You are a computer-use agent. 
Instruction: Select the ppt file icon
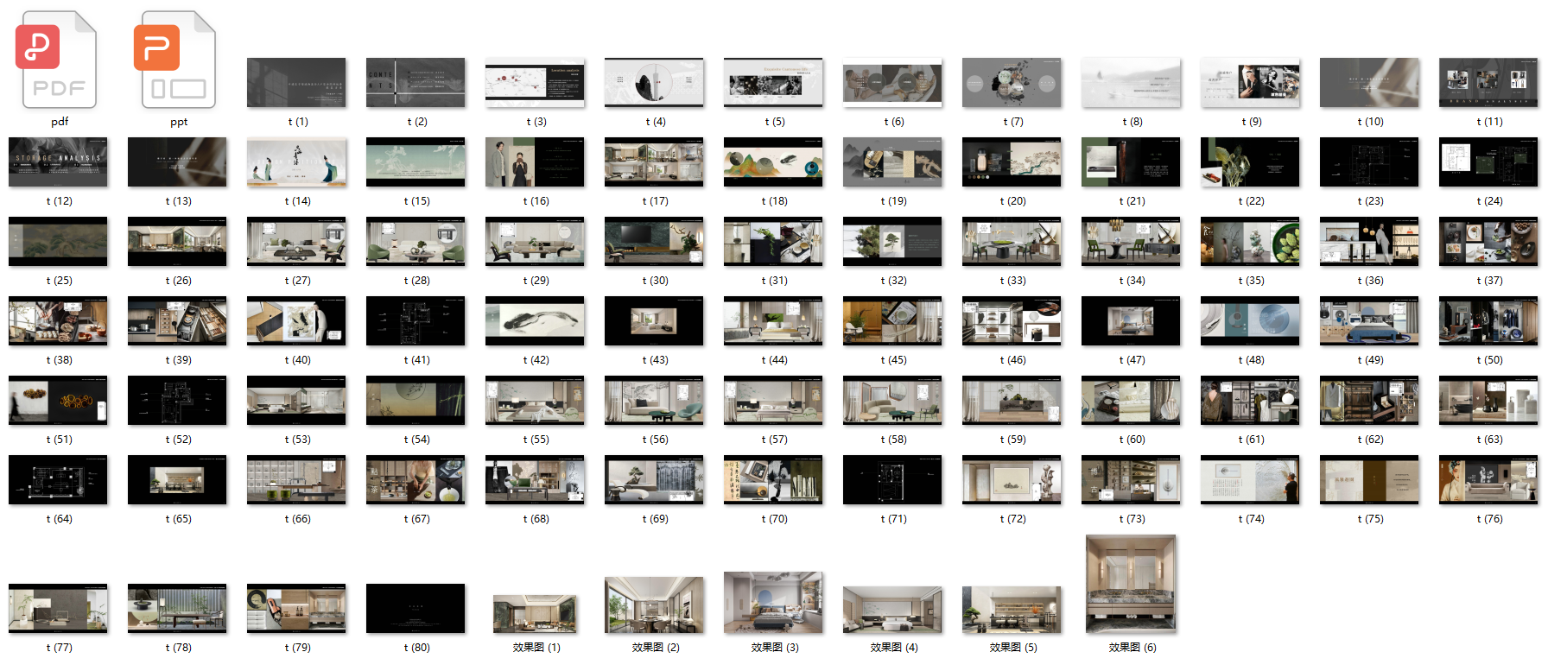[x=177, y=60]
